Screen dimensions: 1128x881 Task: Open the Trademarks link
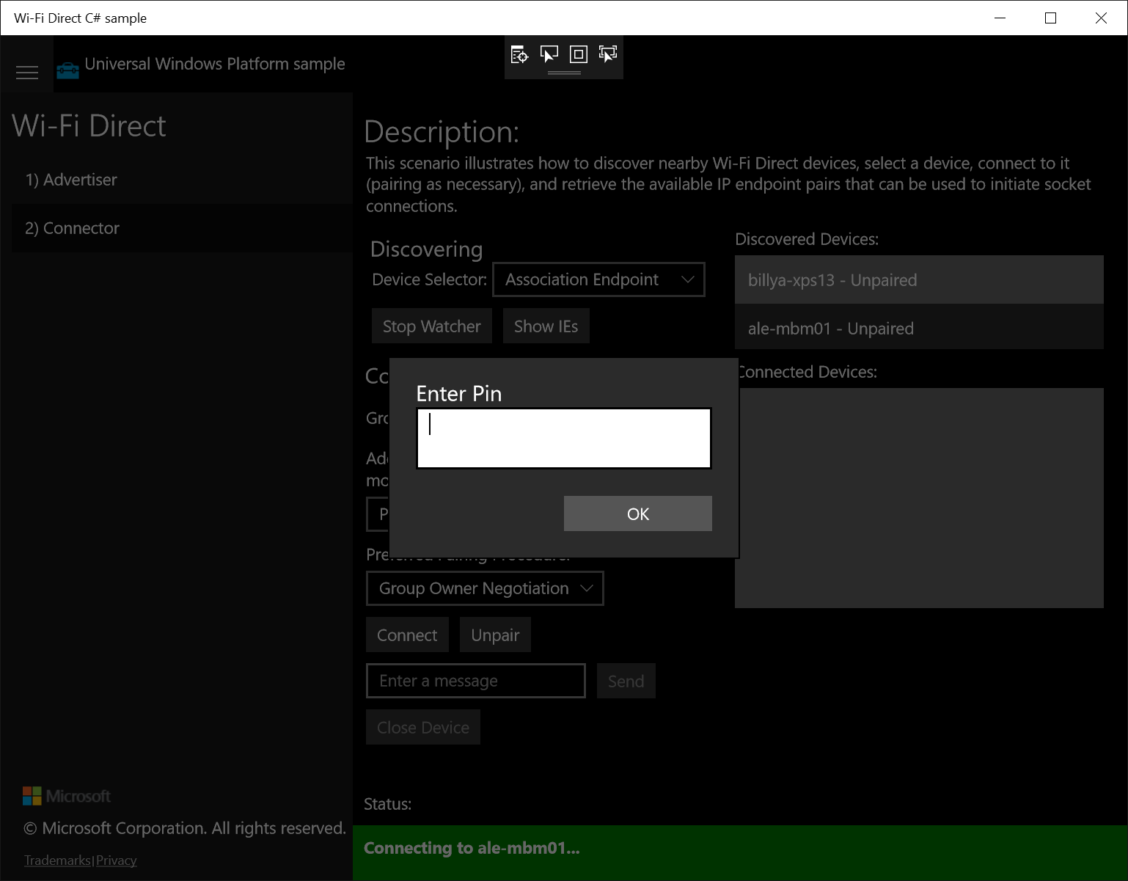57,860
